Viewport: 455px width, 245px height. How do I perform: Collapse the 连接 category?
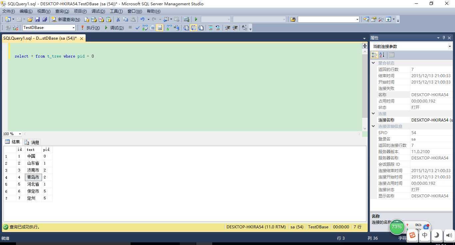[373, 114]
